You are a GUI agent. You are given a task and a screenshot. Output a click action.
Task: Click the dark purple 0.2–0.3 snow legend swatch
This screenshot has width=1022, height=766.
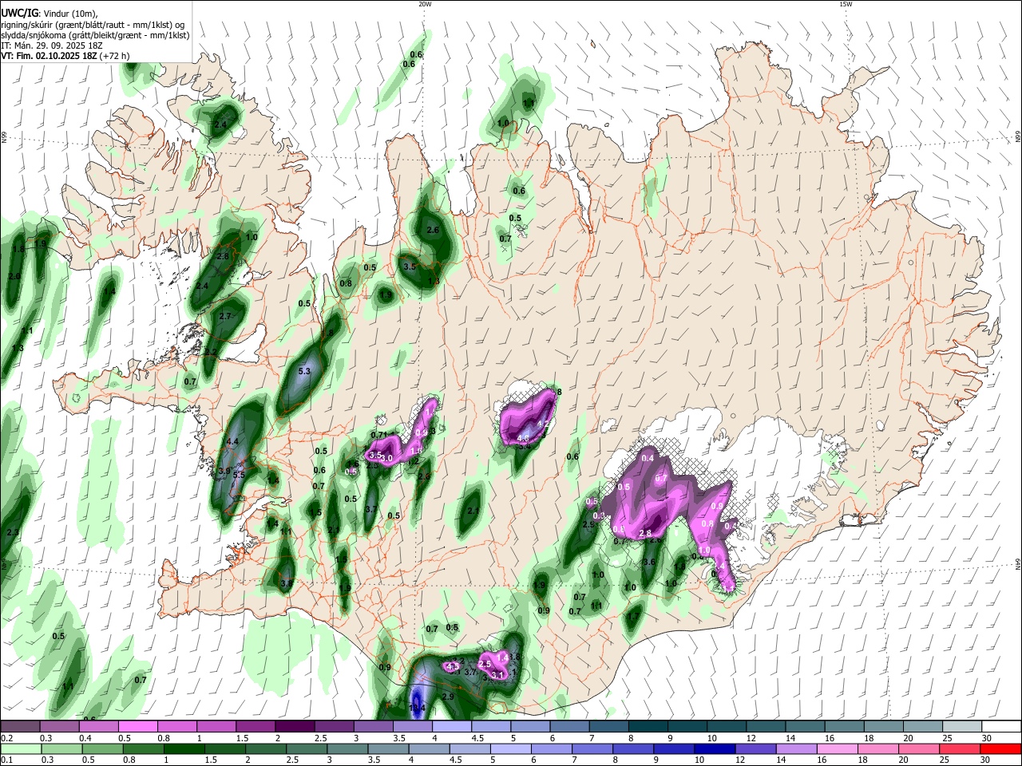[20, 727]
